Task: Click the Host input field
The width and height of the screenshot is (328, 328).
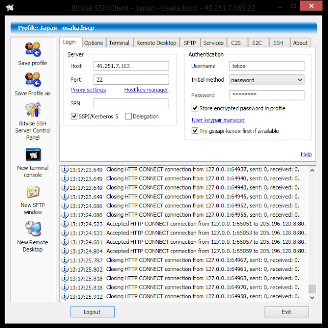Action: click(131, 66)
